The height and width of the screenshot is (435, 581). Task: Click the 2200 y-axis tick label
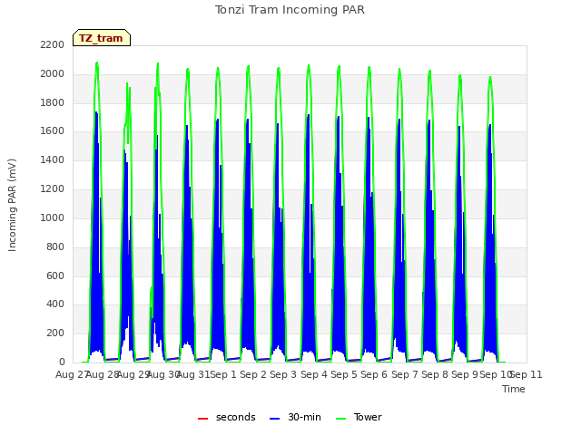click(x=53, y=45)
